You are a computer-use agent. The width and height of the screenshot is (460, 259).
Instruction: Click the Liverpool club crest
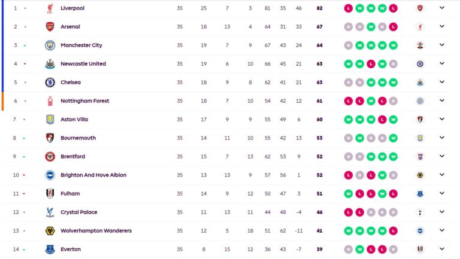click(50, 8)
